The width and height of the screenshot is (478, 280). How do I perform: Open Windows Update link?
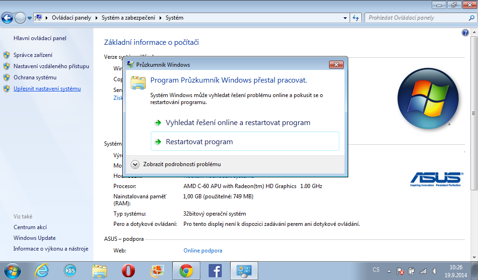point(35,238)
